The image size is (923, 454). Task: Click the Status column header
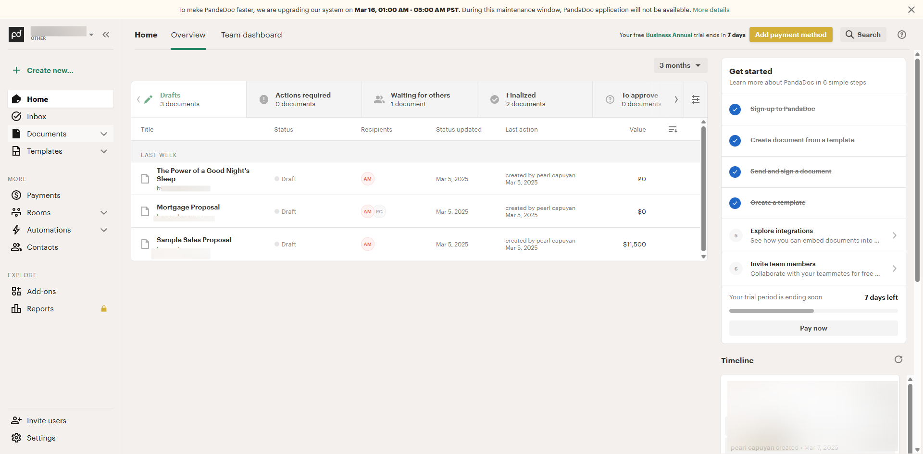pos(284,129)
